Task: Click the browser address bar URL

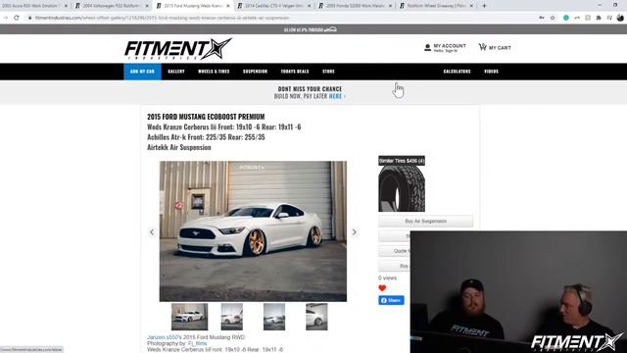Action: click(x=162, y=18)
